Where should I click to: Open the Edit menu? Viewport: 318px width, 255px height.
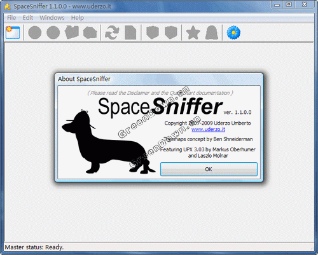click(28, 18)
